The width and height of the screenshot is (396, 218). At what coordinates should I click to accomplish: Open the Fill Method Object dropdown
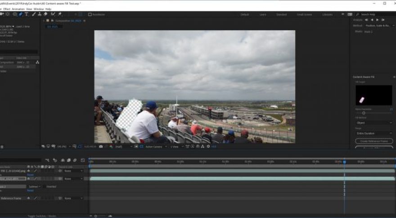click(374, 123)
